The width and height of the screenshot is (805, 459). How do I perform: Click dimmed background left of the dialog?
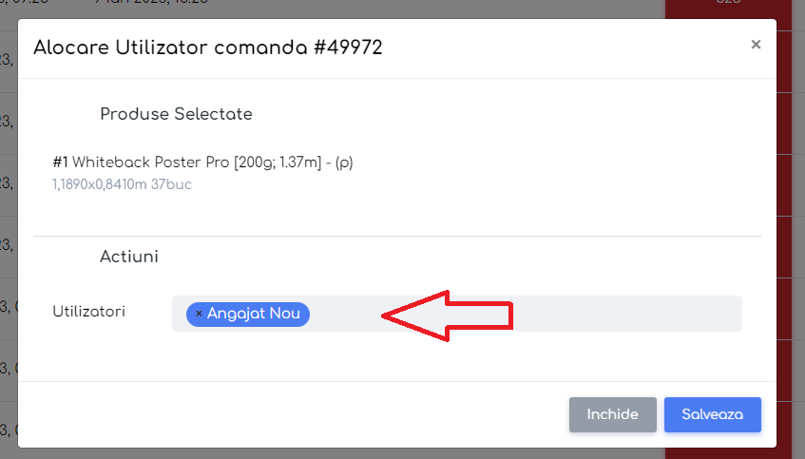pyautogui.click(x=9, y=231)
